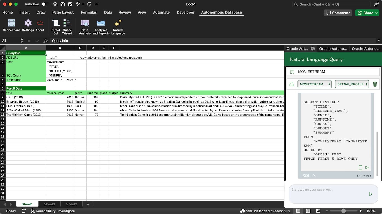
Task: Click the About cloud icon
Action: pos(40,25)
